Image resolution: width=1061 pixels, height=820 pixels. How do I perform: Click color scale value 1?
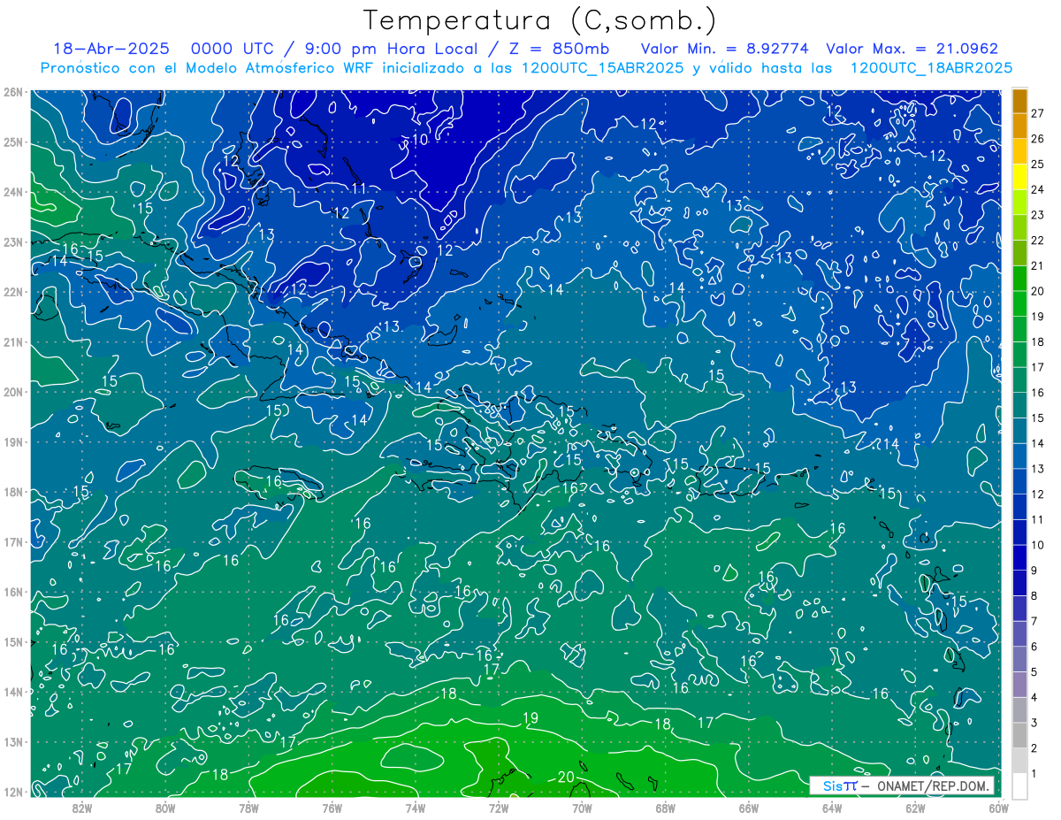tap(1035, 774)
